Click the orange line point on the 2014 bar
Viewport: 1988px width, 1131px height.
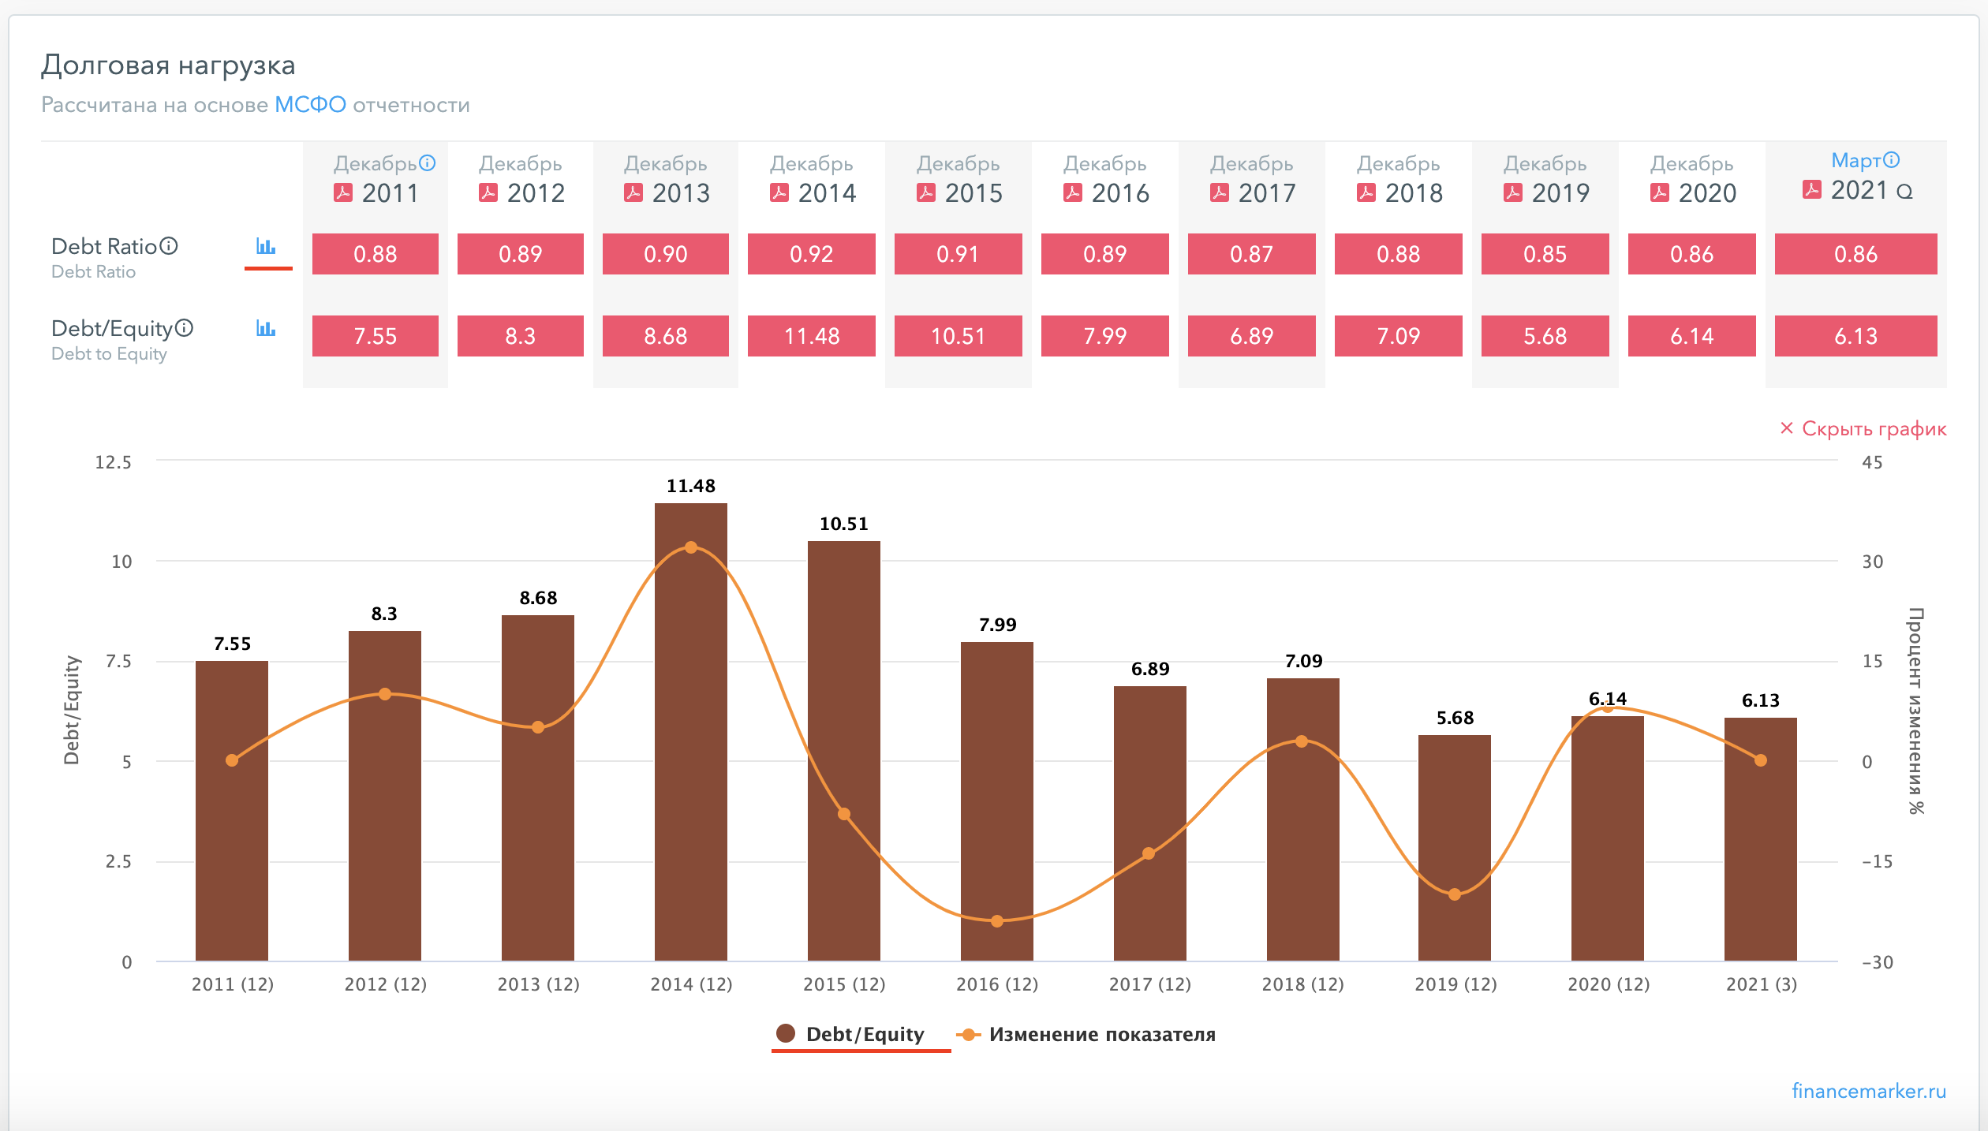point(691,547)
